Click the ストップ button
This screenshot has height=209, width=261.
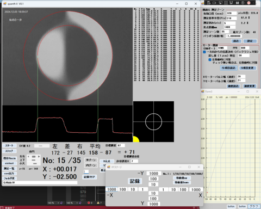(x=9, y=151)
